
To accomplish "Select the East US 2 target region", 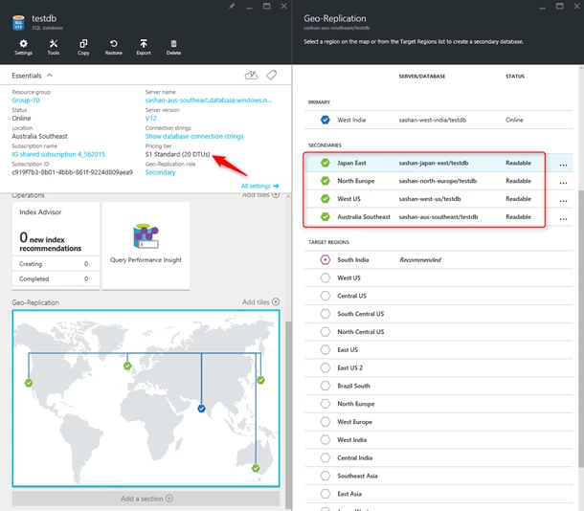I will [x=438, y=367].
